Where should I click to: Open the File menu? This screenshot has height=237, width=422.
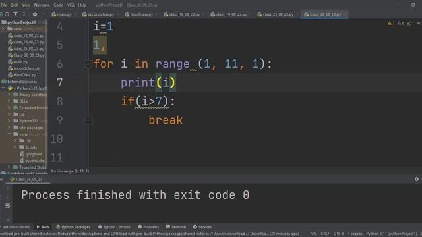click(4, 5)
